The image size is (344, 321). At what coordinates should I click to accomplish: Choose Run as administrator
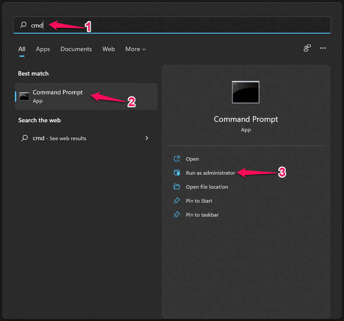(x=210, y=173)
